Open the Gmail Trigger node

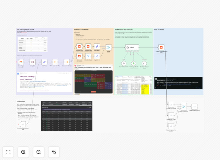(21, 62)
